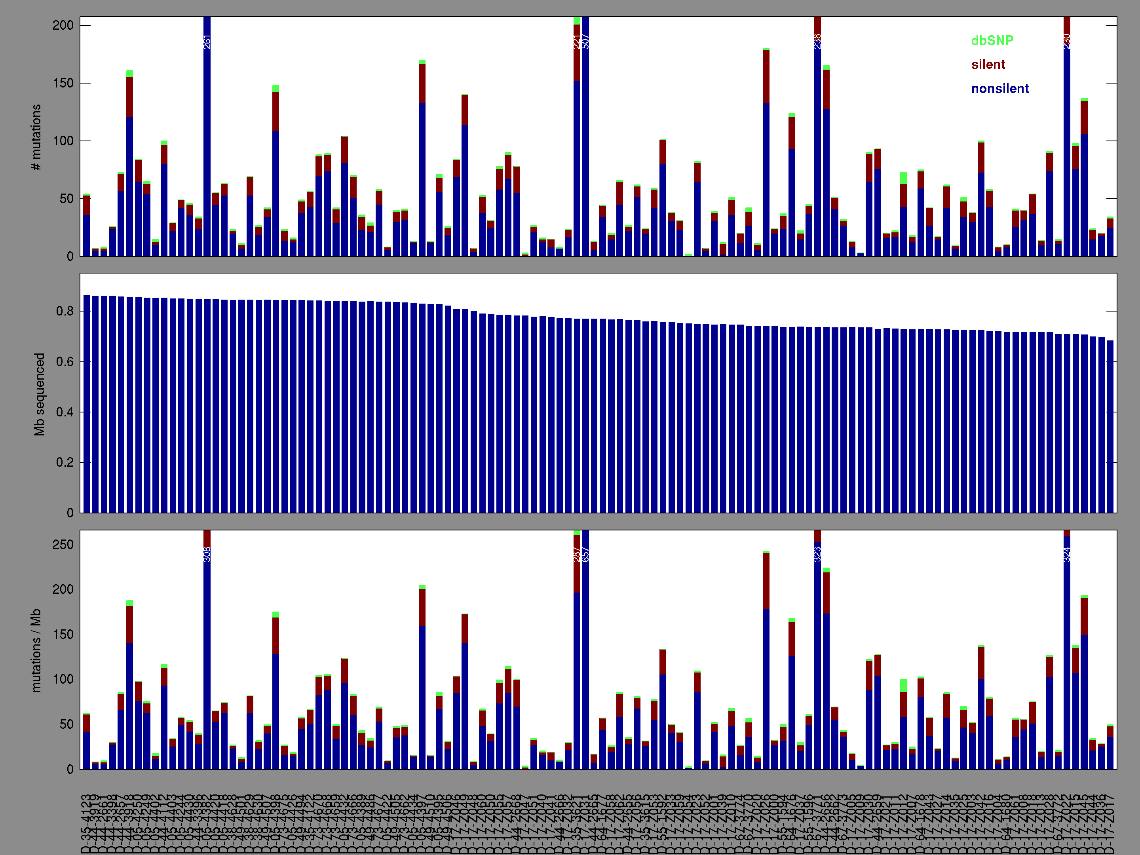Click the 'Mb sequenced' y-axis title

[x=39, y=394]
